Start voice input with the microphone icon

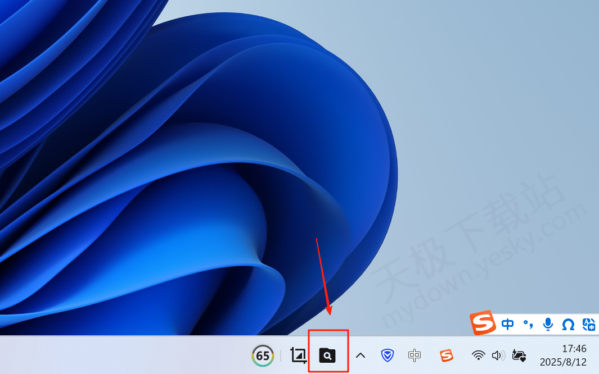tap(548, 324)
